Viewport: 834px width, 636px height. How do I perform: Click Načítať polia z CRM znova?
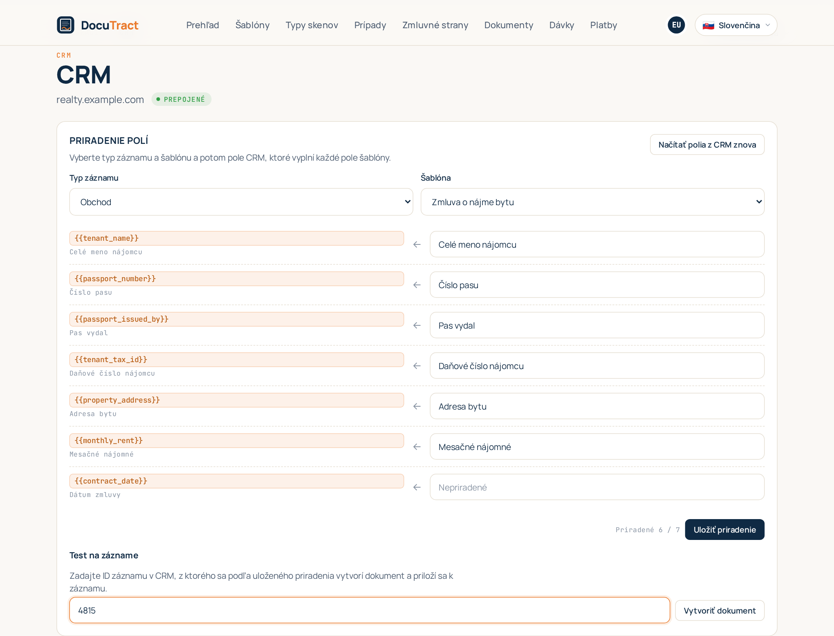pyautogui.click(x=707, y=145)
